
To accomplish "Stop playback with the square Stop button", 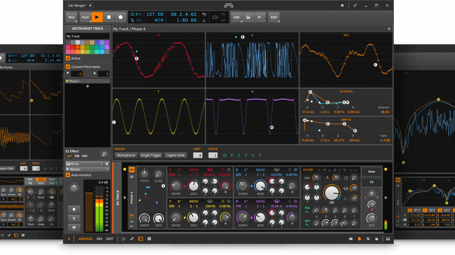I will click(x=109, y=17).
